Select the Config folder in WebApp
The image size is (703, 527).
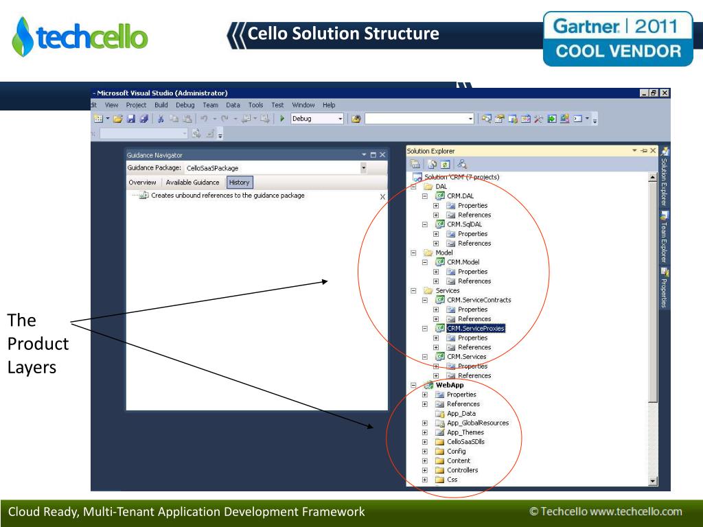click(x=456, y=452)
